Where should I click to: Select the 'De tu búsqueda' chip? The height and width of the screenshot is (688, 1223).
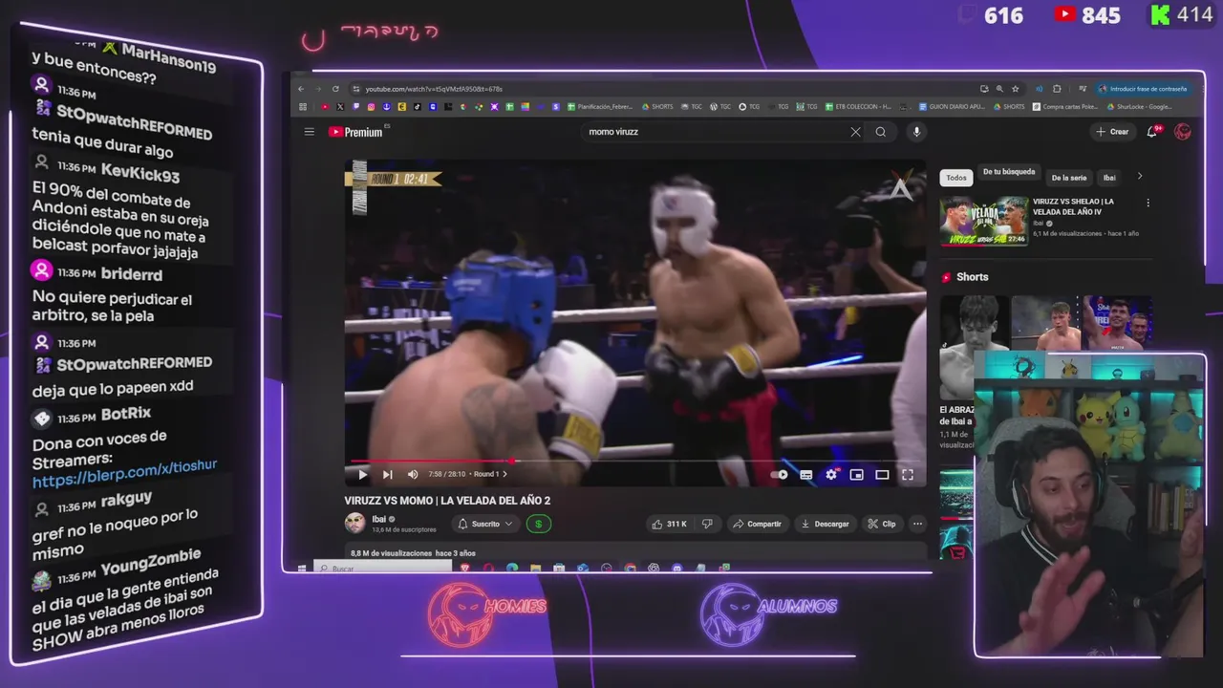coord(1009,172)
